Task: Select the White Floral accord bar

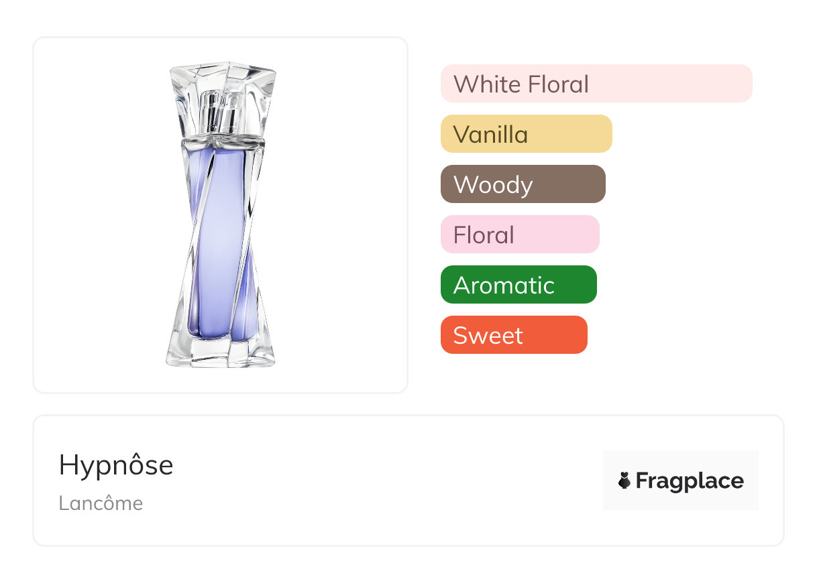Action: click(x=596, y=84)
